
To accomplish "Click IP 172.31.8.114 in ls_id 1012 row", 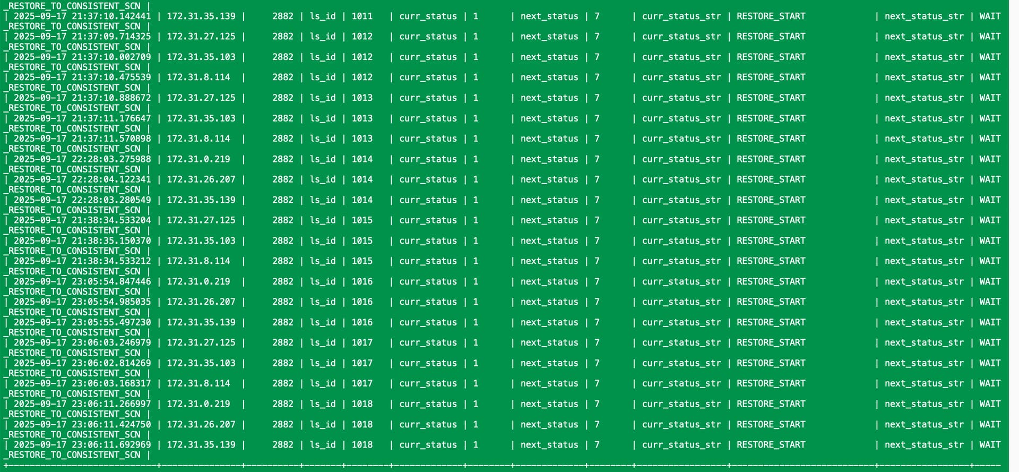I will click(x=198, y=78).
